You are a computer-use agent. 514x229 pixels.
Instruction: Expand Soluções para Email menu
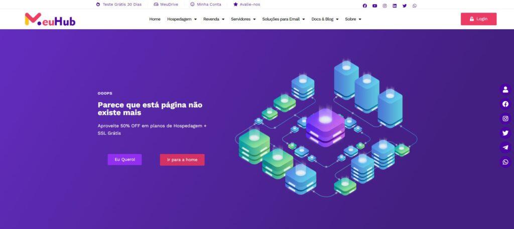[x=284, y=19]
